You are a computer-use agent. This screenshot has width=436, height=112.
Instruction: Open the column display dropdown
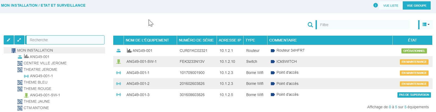click(x=426, y=24)
